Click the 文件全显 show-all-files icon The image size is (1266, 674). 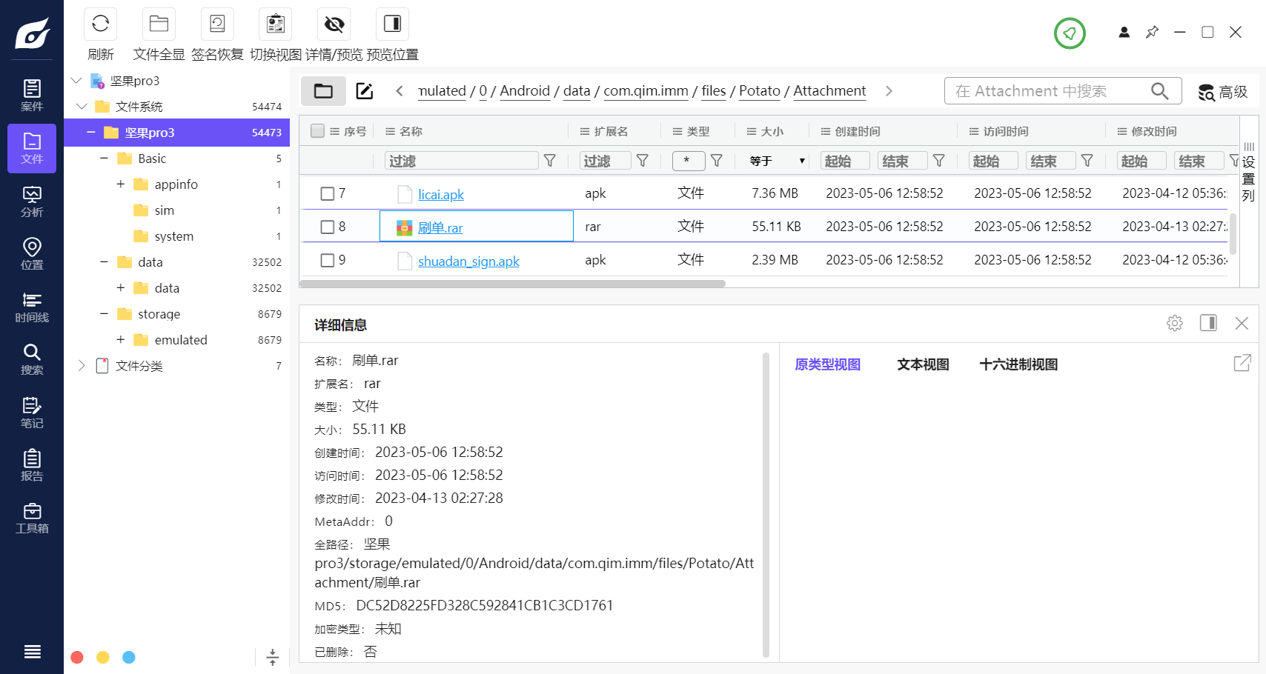coord(159,24)
